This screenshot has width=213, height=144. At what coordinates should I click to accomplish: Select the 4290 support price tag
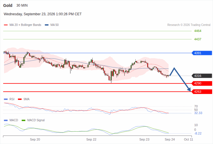pos(202,84)
